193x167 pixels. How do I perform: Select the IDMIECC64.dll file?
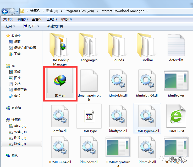60,150
